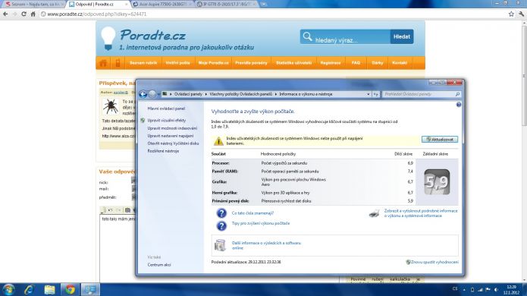Reload the page in Chrome
The height and width of the screenshot is (296, 527).
pos(24,14)
